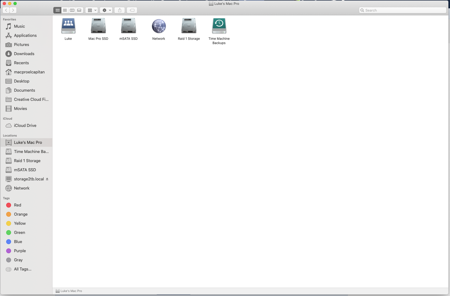Open the group-by arrangement dropdown
This screenshot has height=296, width=450.
click(92, 10)
